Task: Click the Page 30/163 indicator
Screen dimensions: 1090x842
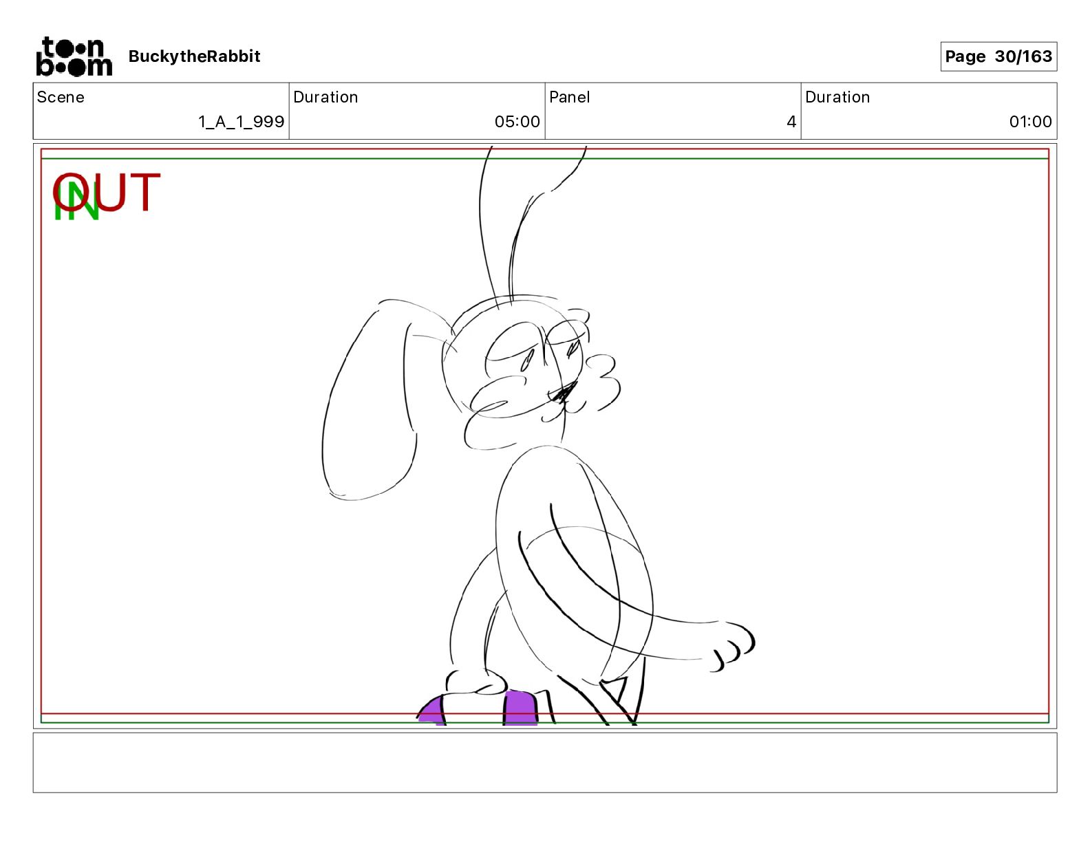Action: pos(998,56)
